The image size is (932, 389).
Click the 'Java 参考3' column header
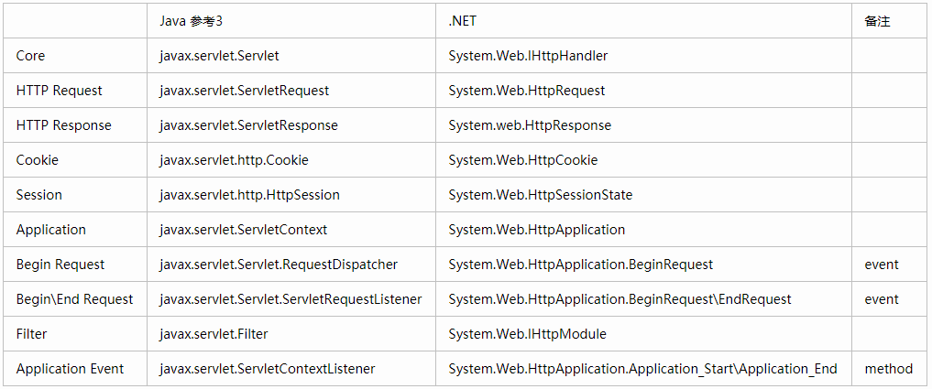coord(291,21)
